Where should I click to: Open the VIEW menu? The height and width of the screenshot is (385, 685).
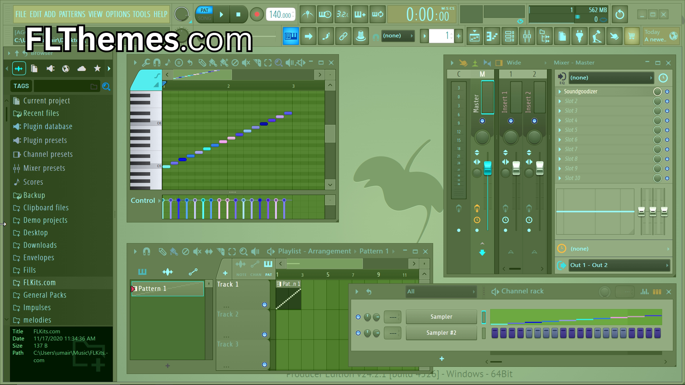coord(95,14)
